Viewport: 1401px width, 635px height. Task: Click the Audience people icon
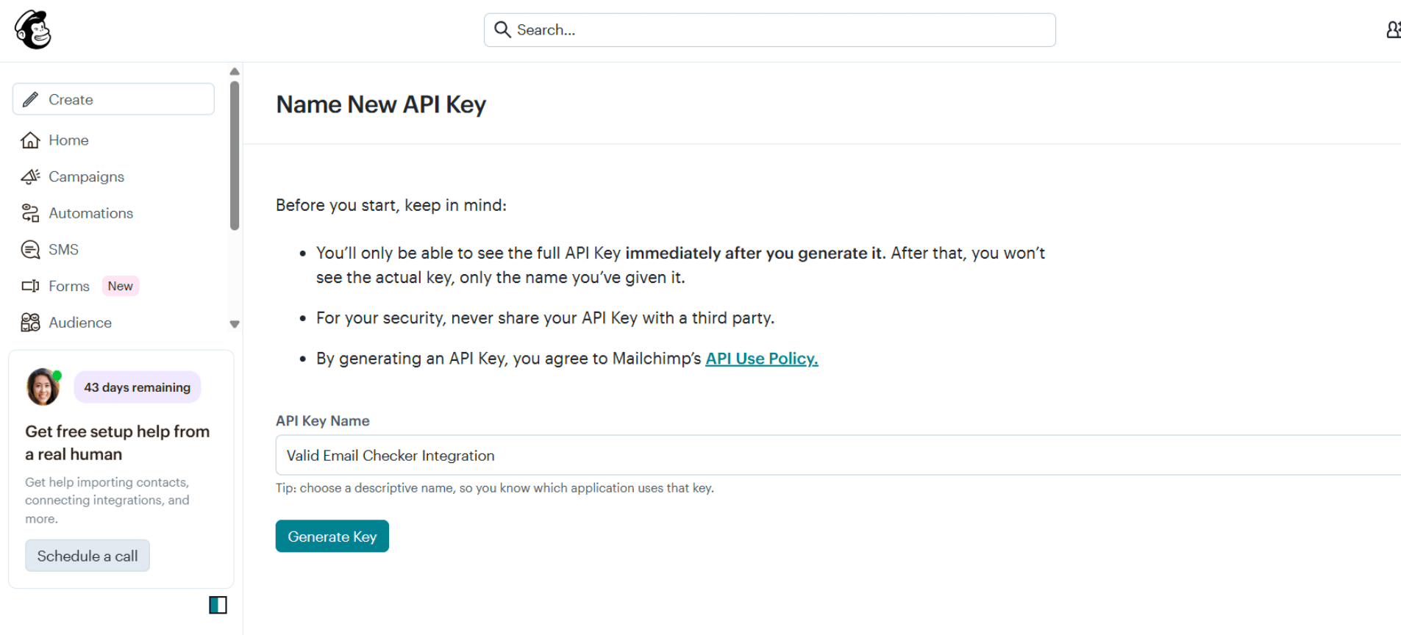tap(30, 323)
